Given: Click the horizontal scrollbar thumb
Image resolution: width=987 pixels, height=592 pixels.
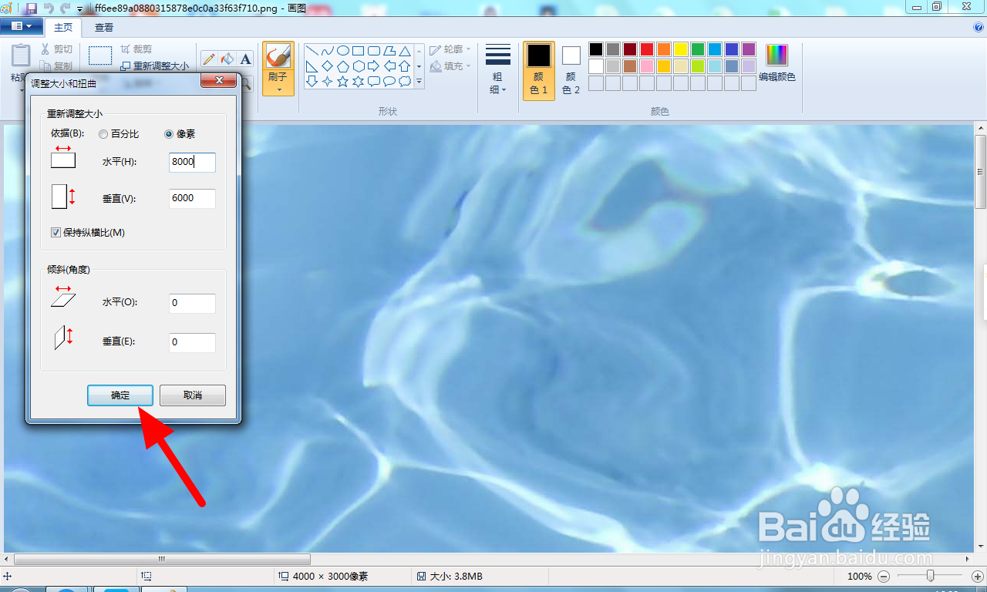Looking at the screenshot, I should point(162,559).
